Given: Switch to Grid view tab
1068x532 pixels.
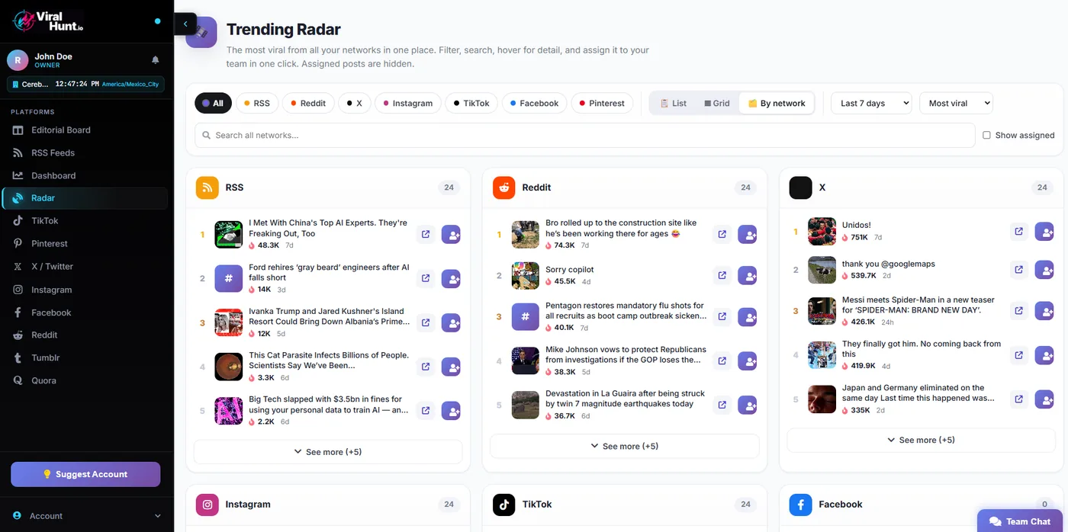Looking at the screenshot, I should [x=717, y=103].
